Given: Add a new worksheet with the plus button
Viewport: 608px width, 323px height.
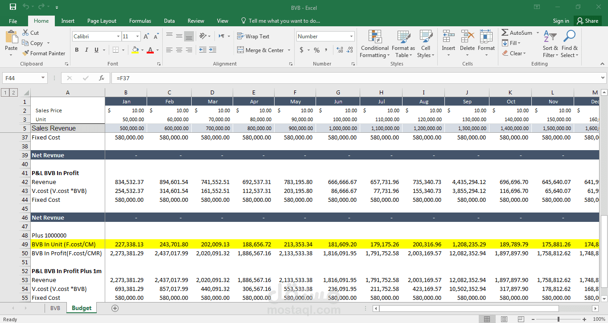Looking at the screenshot, I should [115, 307].
